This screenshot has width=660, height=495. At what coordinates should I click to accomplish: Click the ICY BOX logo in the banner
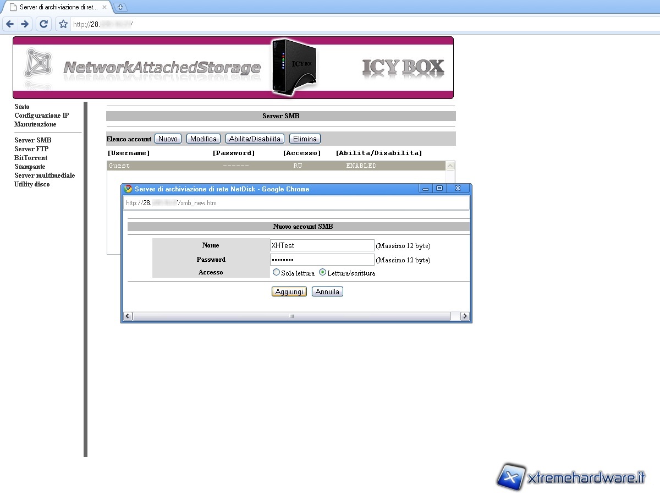(403, 67)
